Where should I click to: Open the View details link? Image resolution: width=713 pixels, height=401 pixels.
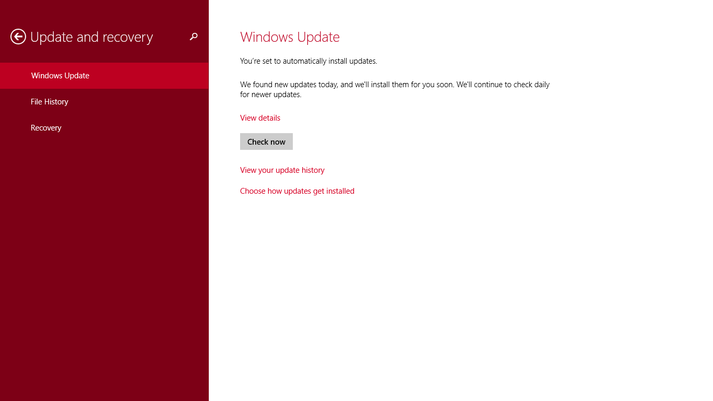tap(260, 118)
